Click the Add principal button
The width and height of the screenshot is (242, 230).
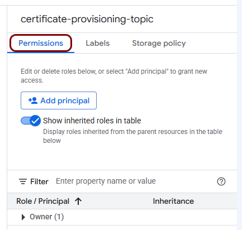59,100
